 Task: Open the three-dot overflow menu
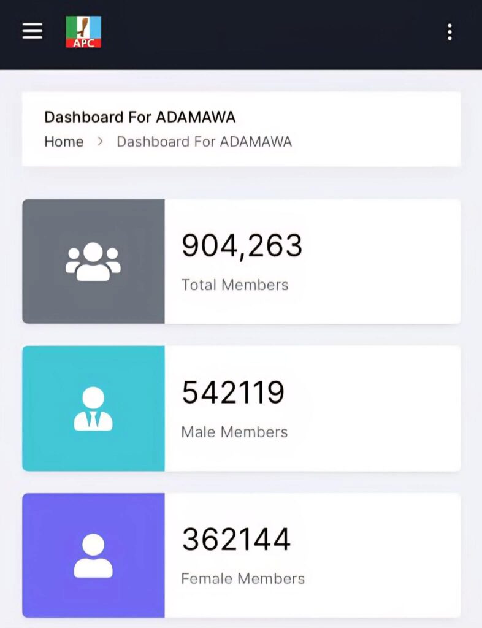point(449,32)
